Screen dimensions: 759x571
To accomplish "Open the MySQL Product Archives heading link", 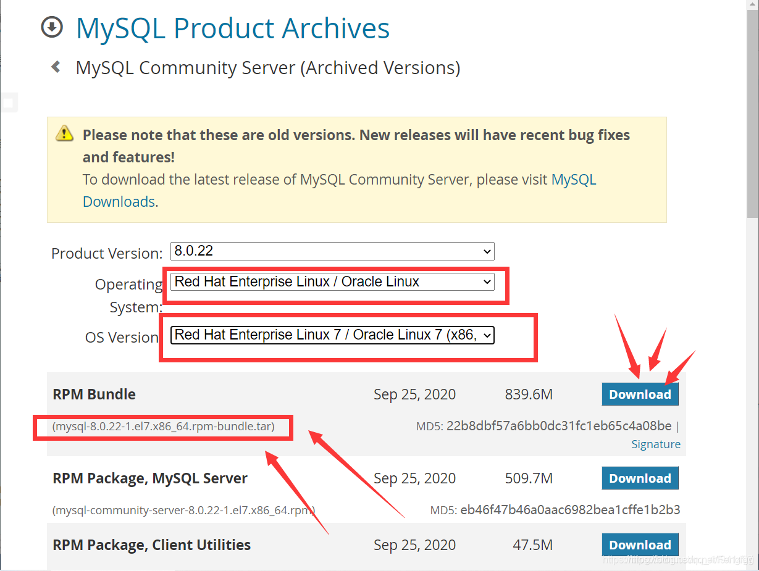I will pyautogui.click(x=232, y=28).
